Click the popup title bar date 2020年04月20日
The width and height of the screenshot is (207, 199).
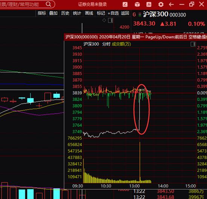pos(114,37)
